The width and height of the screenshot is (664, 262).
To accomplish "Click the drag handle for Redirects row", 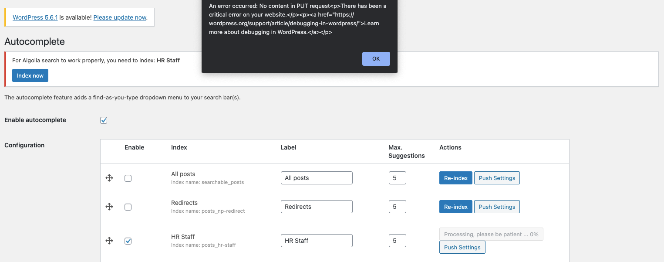I will point(109,207).
